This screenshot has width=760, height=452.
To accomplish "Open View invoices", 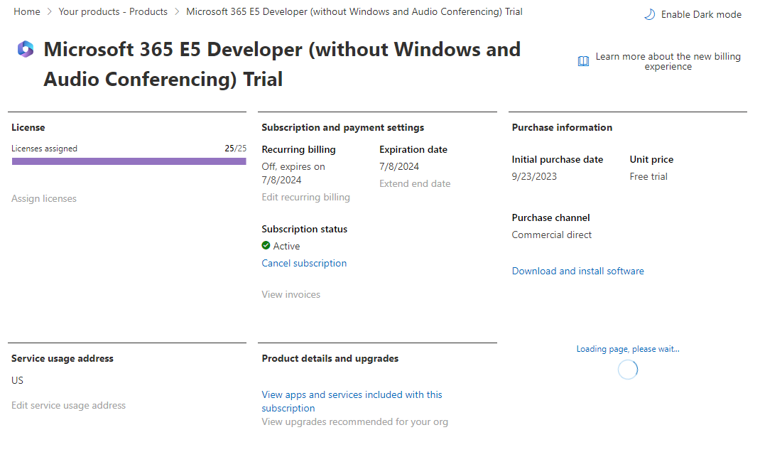I will [x=291, y=294].
